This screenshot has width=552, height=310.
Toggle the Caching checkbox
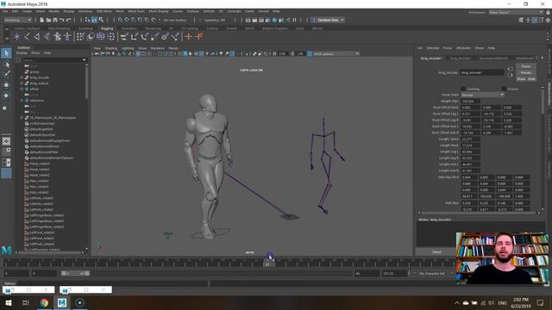[463, 89]
